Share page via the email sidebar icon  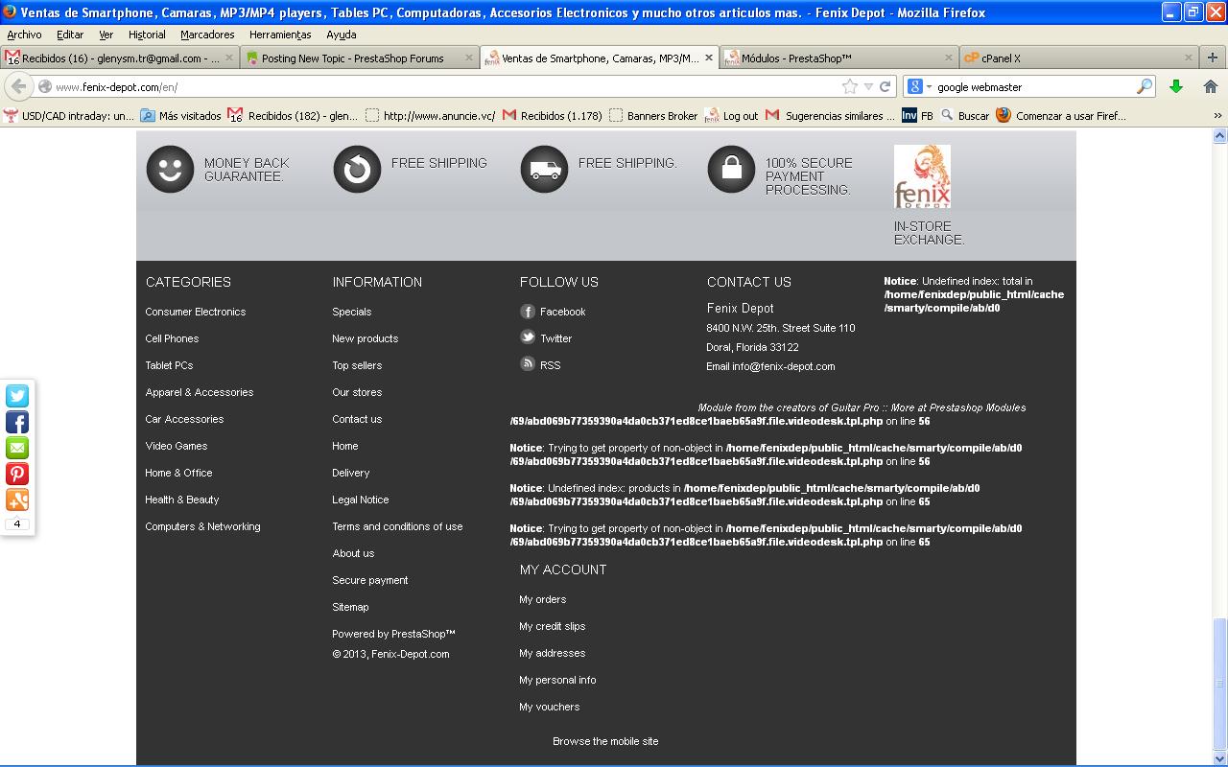click(x=17, y=448)
